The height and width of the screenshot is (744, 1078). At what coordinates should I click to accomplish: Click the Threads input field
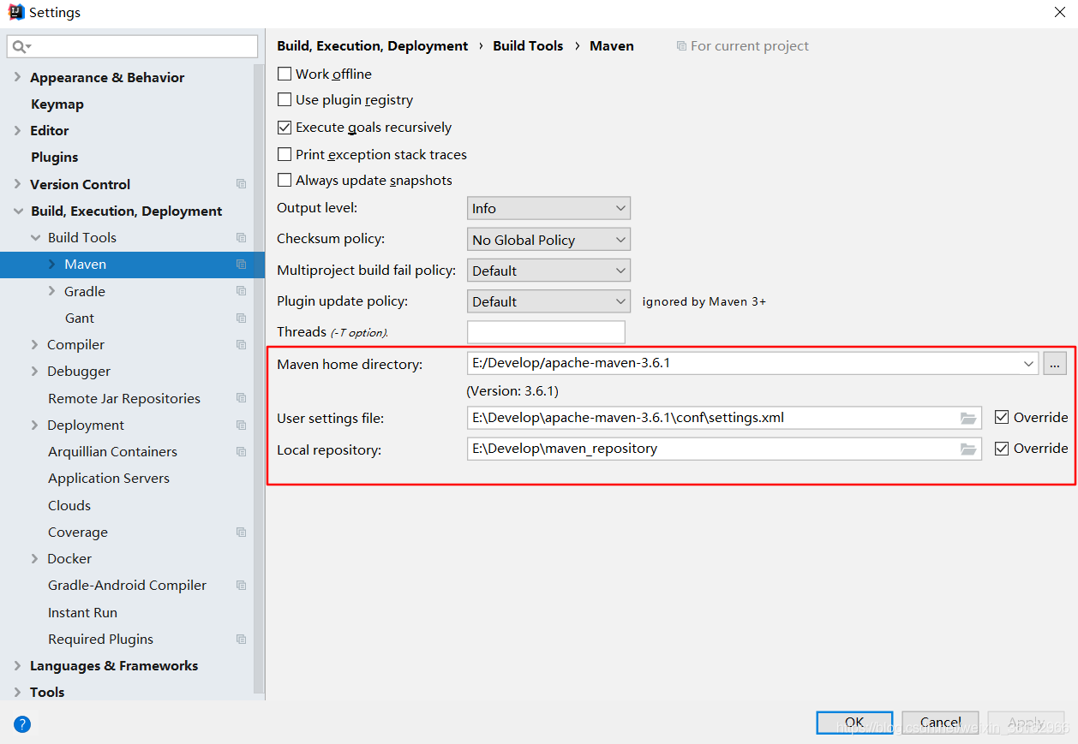click(546, 332)
